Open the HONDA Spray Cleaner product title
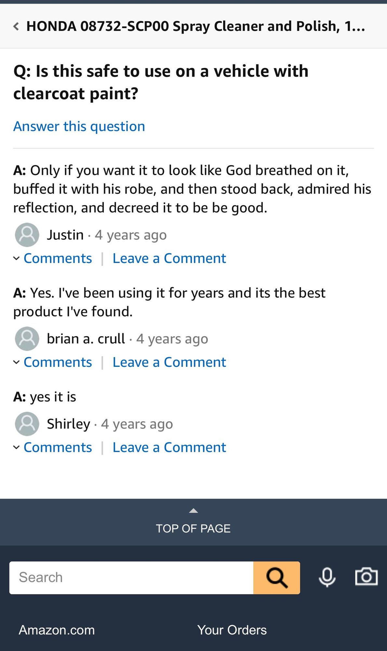Image resolution: width=387 pixels, height=651 pixels. click(195, 26)
